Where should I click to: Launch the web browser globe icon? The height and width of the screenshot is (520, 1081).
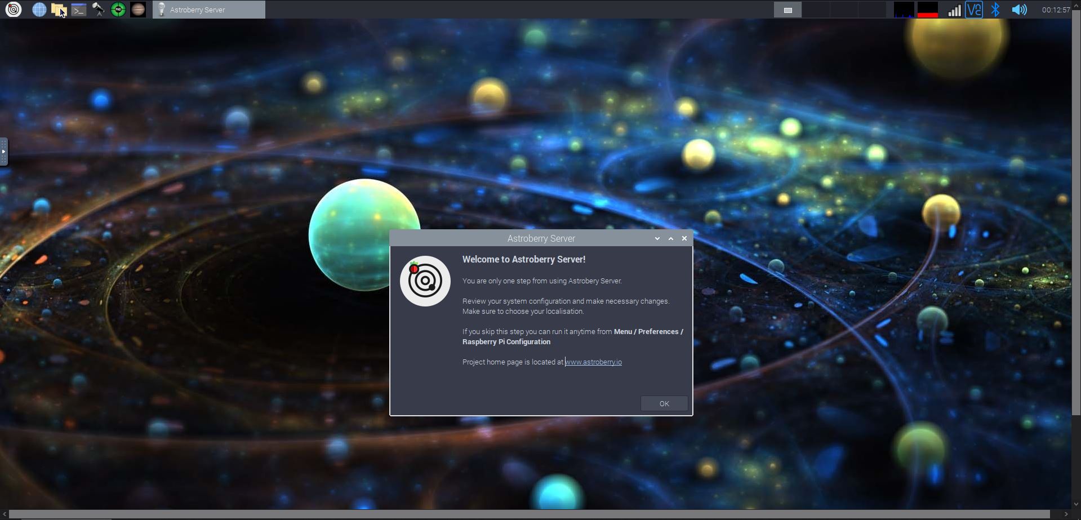[x=39, y=10]
